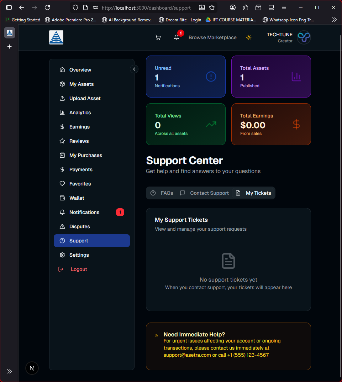Collapse the sidebar with chevron button
Screen dimensions: 342x382
click(x=134, y=69)
